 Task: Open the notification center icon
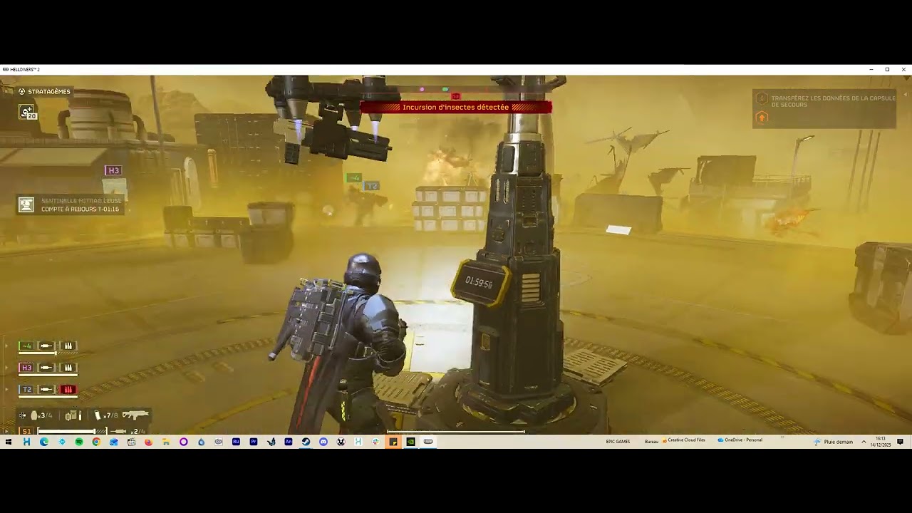coord(901,442)
